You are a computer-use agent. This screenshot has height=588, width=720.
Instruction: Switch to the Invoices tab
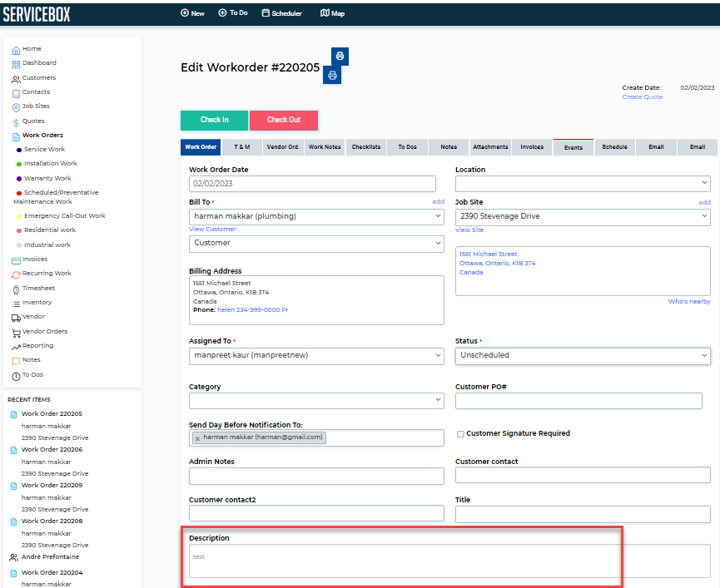(532, 147)
